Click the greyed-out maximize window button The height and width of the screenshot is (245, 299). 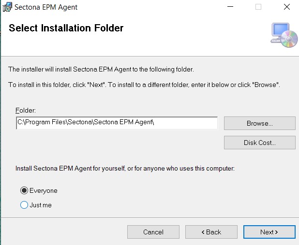tap(258, 7)
